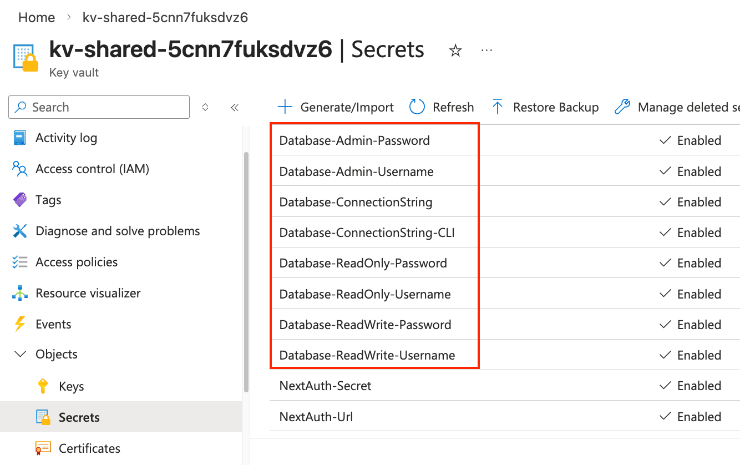Click Restore Backup
The width and height of the screenshot is (740, 465).
[x=545, y=108]
